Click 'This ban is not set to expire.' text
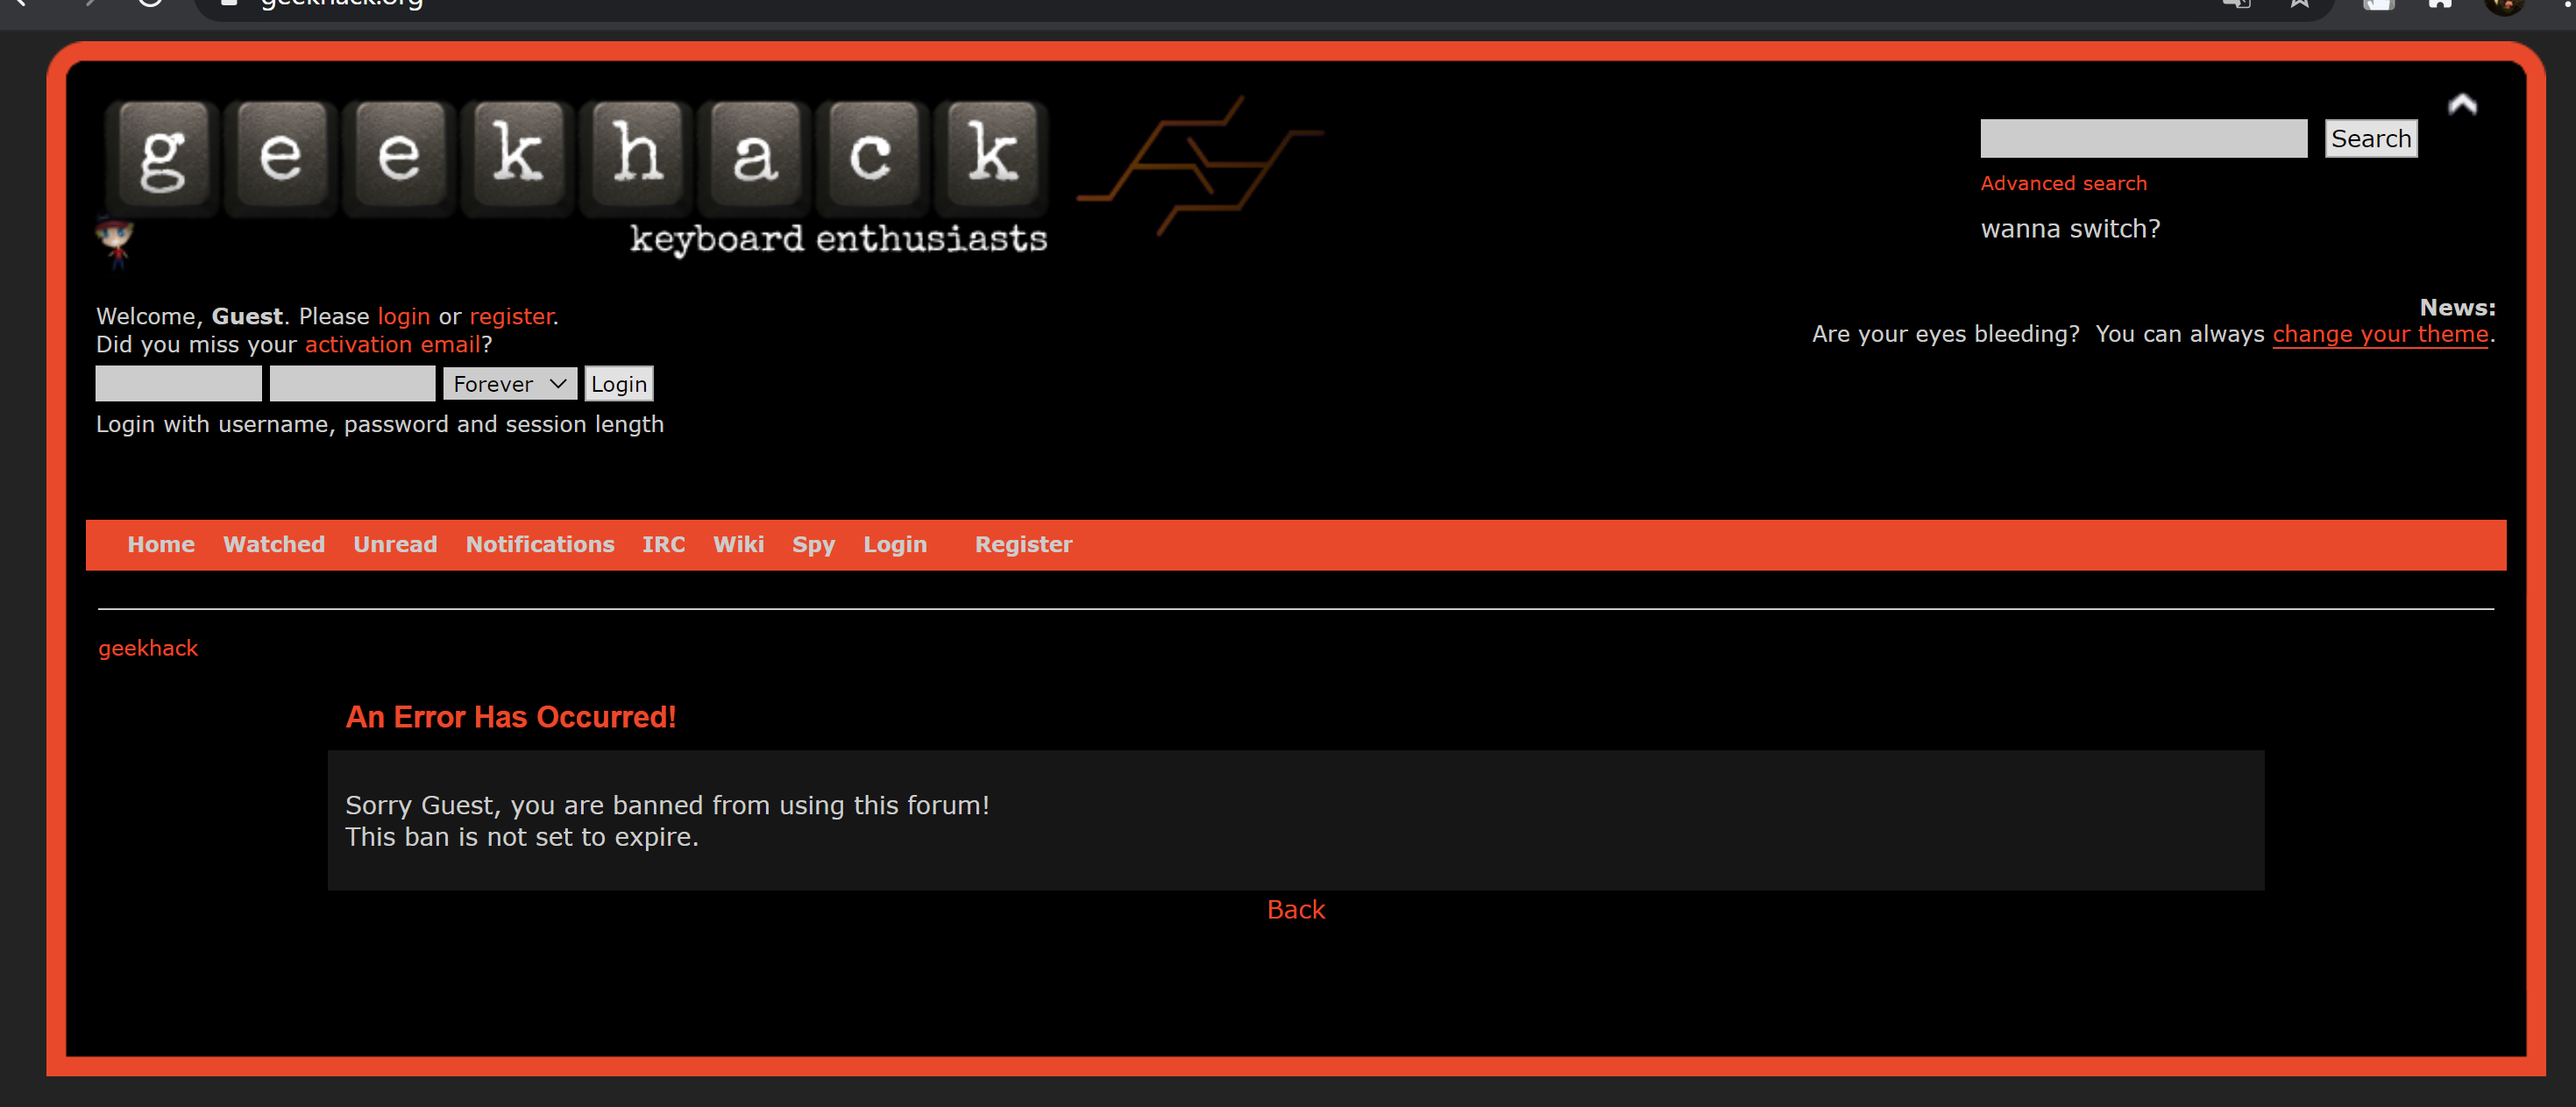2576x1107 pixels. (521, 837)
